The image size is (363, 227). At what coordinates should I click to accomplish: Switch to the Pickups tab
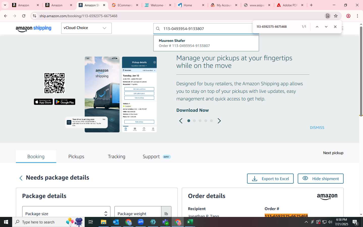point(76,157)
